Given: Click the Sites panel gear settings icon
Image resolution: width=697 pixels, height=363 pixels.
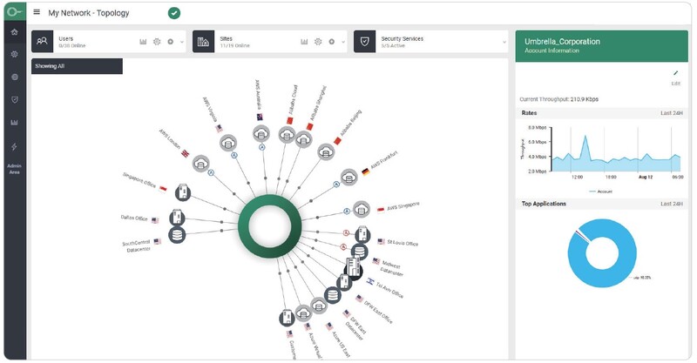Looking at the screenshot, I should click(318, 42).
